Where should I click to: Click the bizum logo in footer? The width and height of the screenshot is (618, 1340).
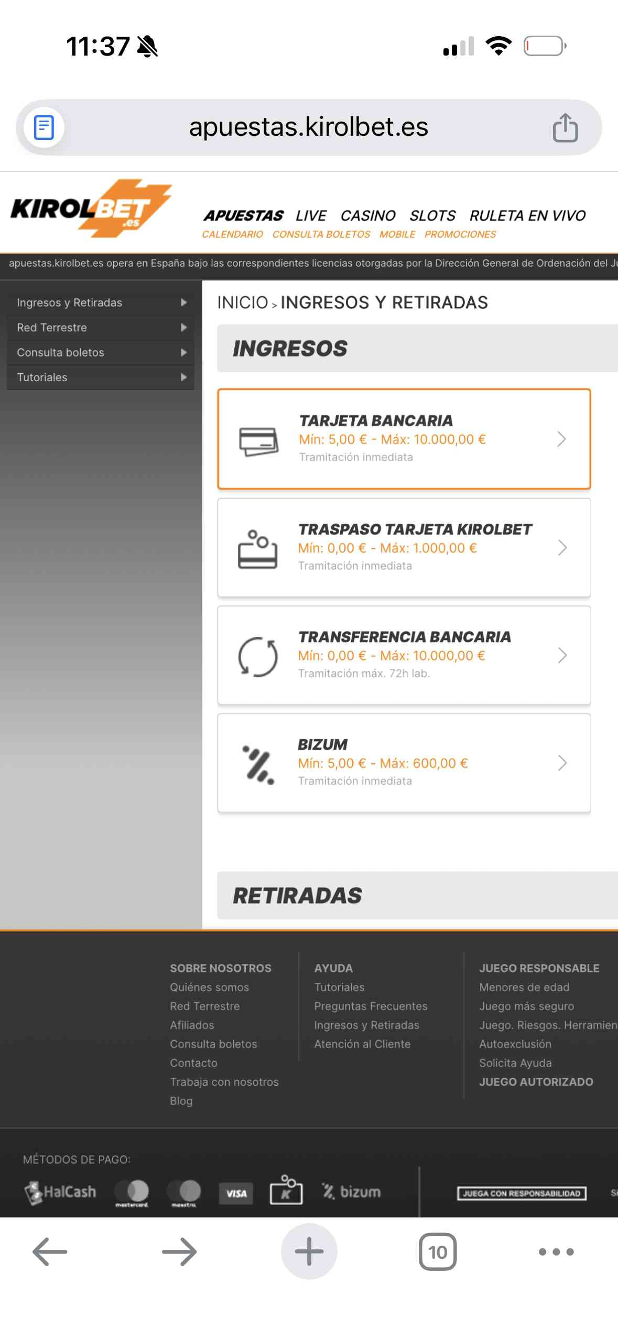(x=351, y=1192)
